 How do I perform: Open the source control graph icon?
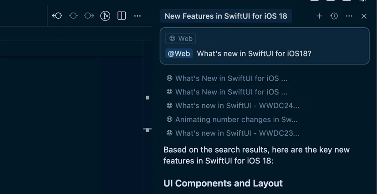pos(105,16)
